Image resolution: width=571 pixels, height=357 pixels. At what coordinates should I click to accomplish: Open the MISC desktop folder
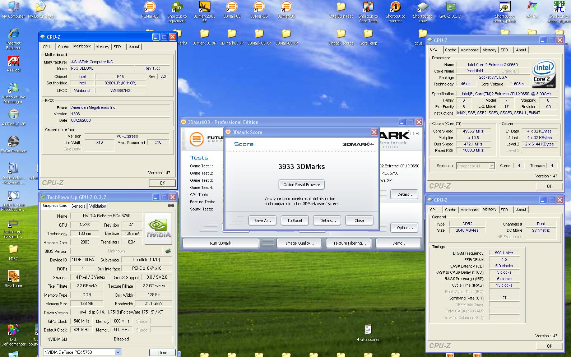(13, 252)
